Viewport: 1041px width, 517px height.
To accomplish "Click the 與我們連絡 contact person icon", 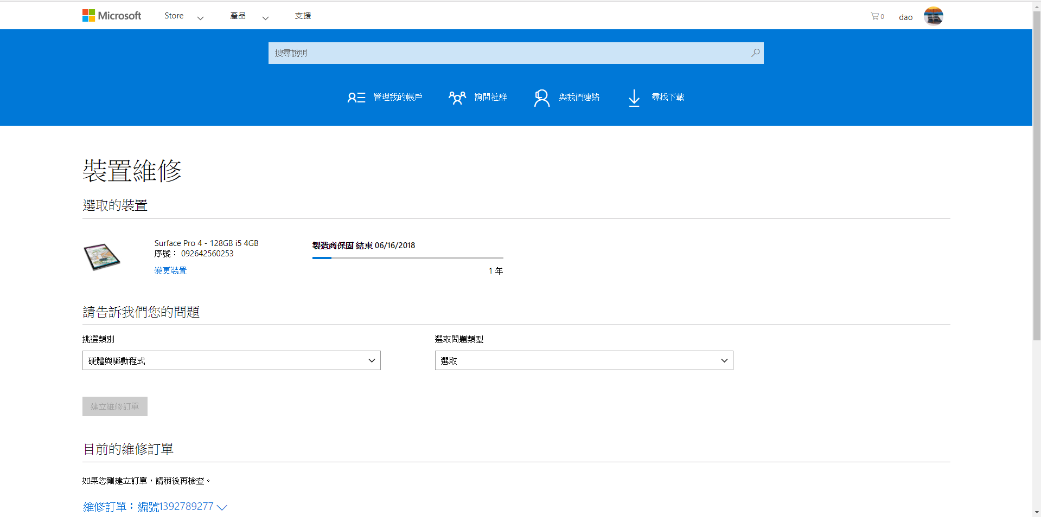I will pyautogui.click(x=541, y=98).
